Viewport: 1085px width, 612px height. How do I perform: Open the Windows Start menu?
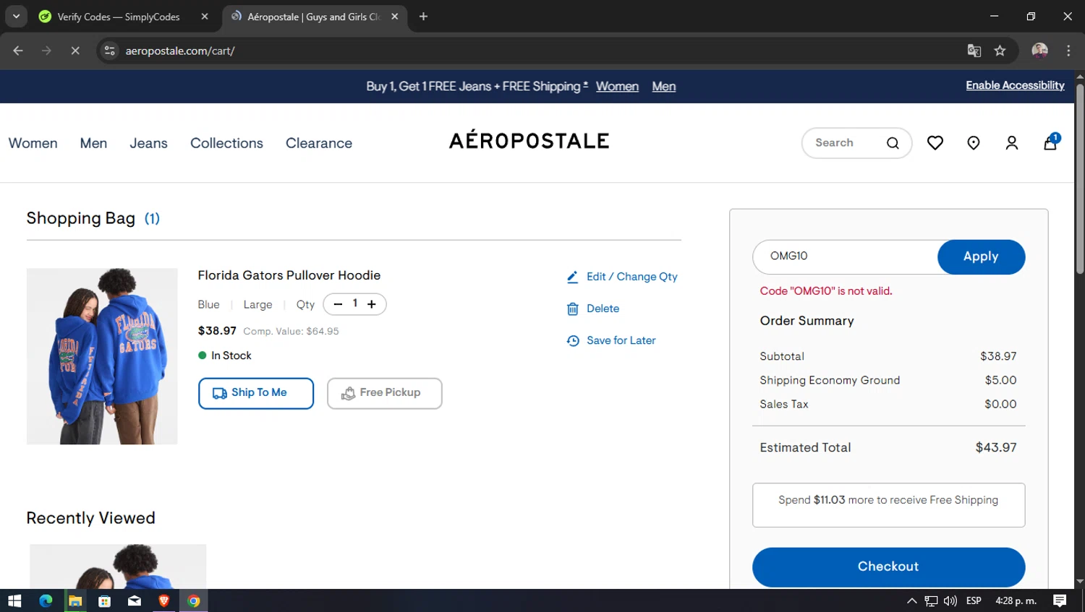(x=14, y=600)
